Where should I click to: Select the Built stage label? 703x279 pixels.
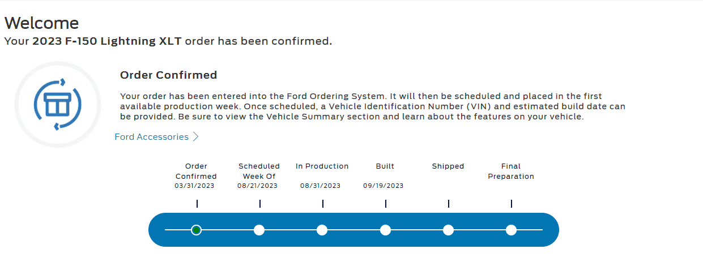(385, 166)
